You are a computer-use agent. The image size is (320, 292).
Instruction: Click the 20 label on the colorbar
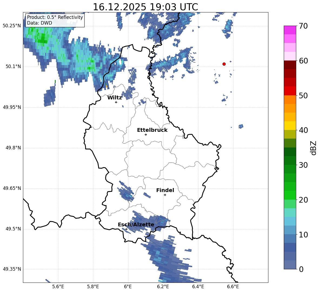(x=303, y=200)
